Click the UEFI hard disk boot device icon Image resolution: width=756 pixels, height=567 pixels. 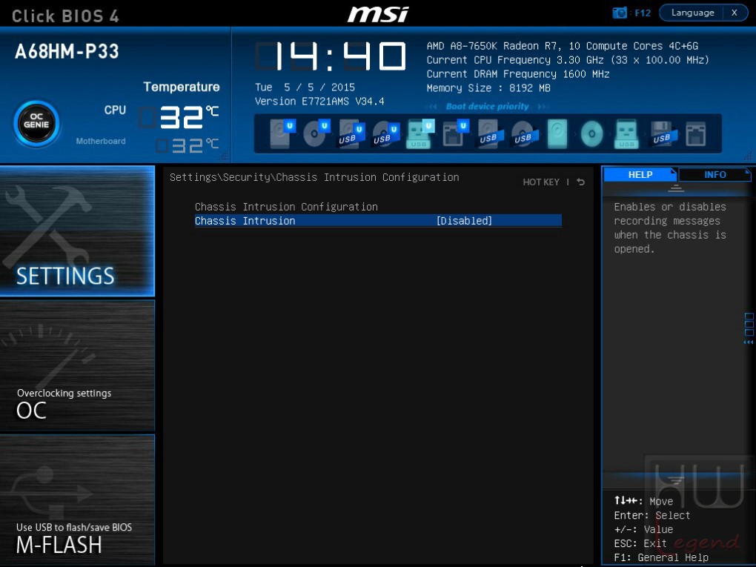[x=282, y=133]
